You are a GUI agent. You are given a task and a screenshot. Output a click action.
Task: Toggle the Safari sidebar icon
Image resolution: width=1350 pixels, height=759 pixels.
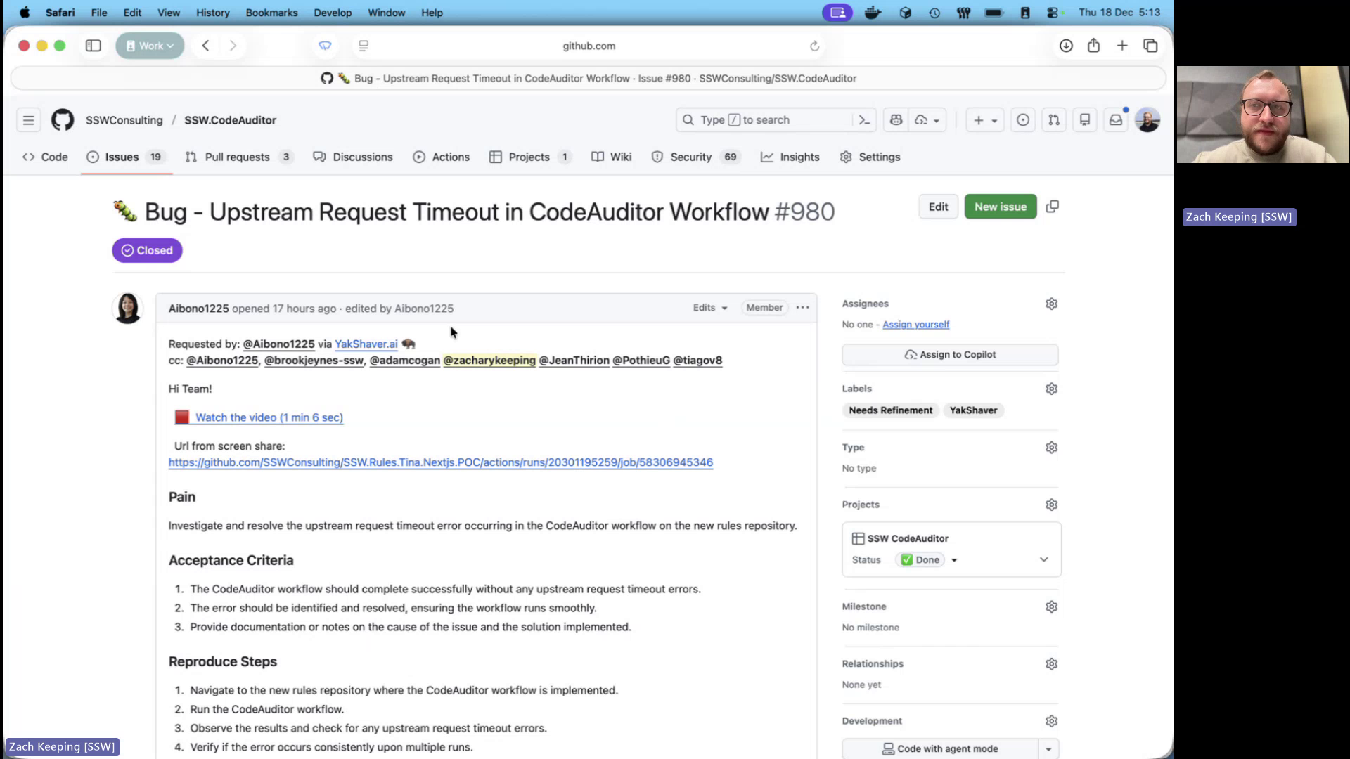[93, 45]
